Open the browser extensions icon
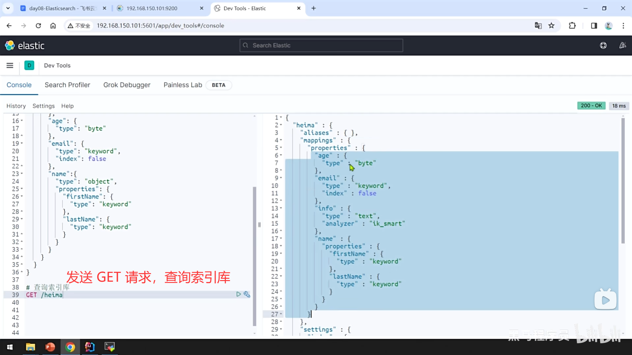Screen dimensions: 632x355 [572, 26]
